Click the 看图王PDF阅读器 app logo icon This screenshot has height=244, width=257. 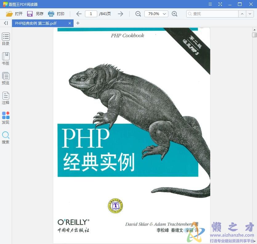[6, 4]
